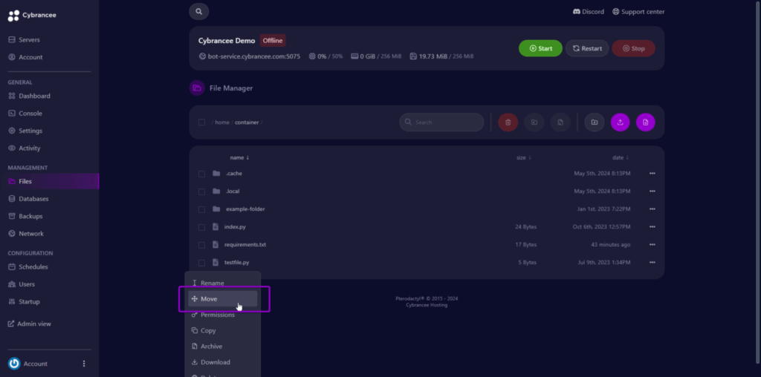Click the Restart button
This screenshot has height=377, width=761.
click(x=587, y=48)
